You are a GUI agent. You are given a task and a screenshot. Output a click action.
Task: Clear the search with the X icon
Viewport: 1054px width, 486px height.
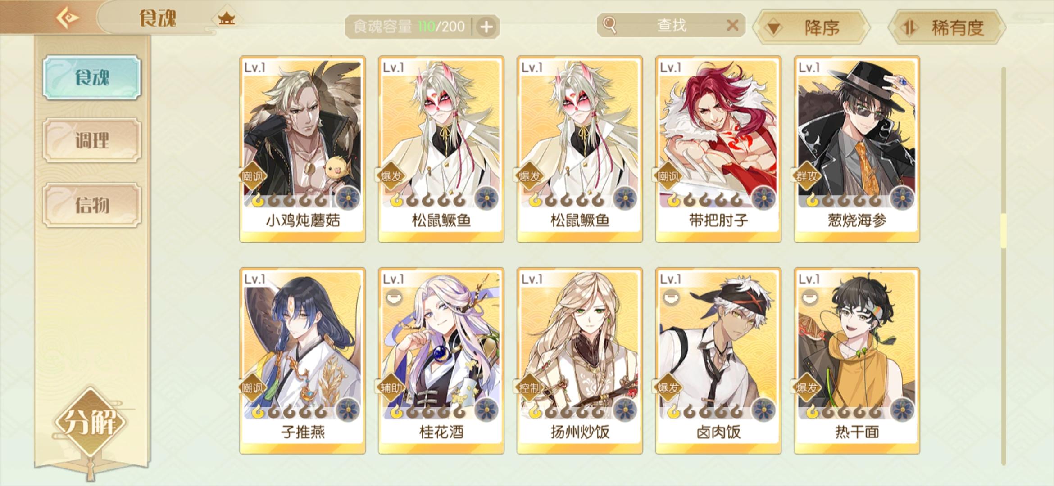coord(732,25)
